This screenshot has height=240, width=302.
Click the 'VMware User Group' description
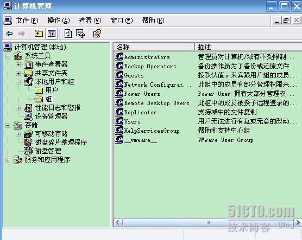tap(225, 140)
